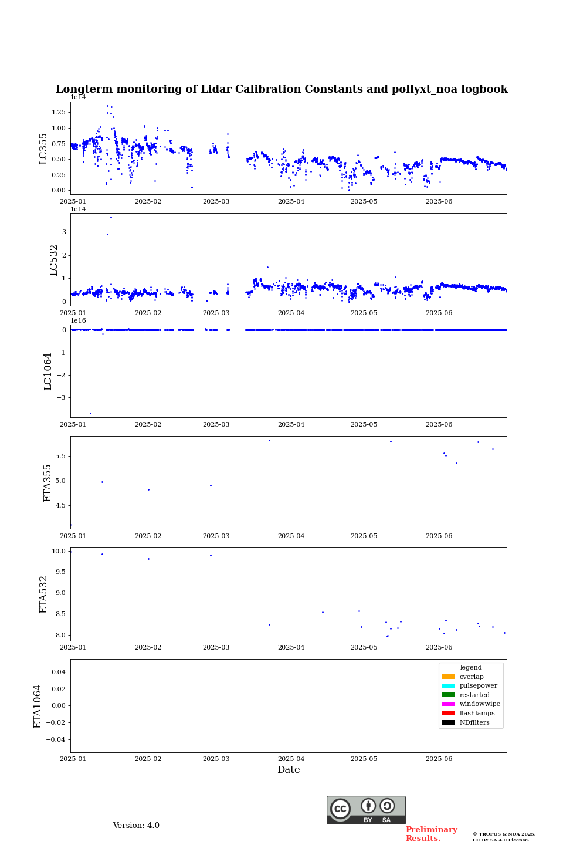This screenshot has width=563, height=845.
Task: Click the 2025-05 tick under LC1064 plot
Action: pos(364,424)
